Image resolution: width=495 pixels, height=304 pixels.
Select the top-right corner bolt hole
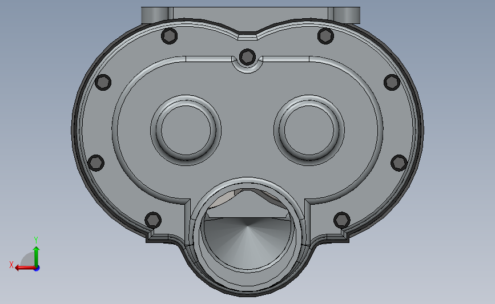pos(325,35)
